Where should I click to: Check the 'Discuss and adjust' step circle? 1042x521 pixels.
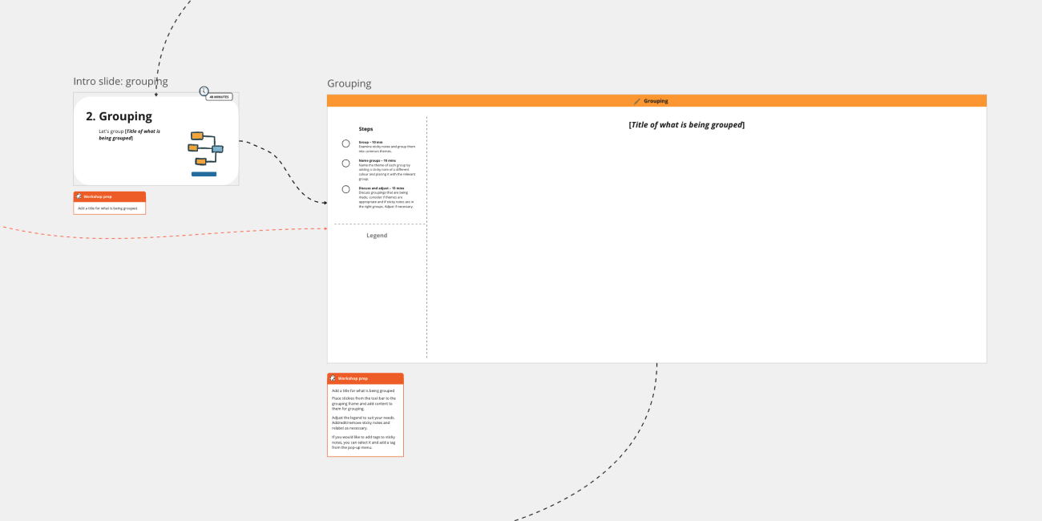(345, 190)
